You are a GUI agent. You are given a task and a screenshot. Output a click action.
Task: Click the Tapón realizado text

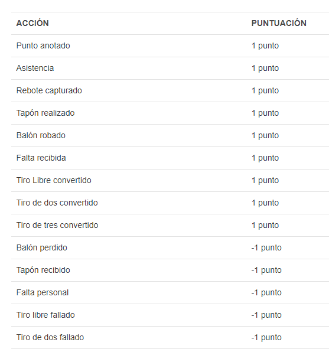(x=45, y=113)
